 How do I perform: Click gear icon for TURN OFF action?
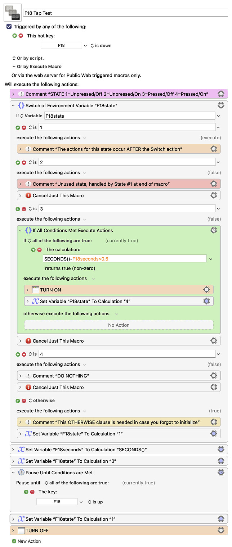tap(221, 530)
